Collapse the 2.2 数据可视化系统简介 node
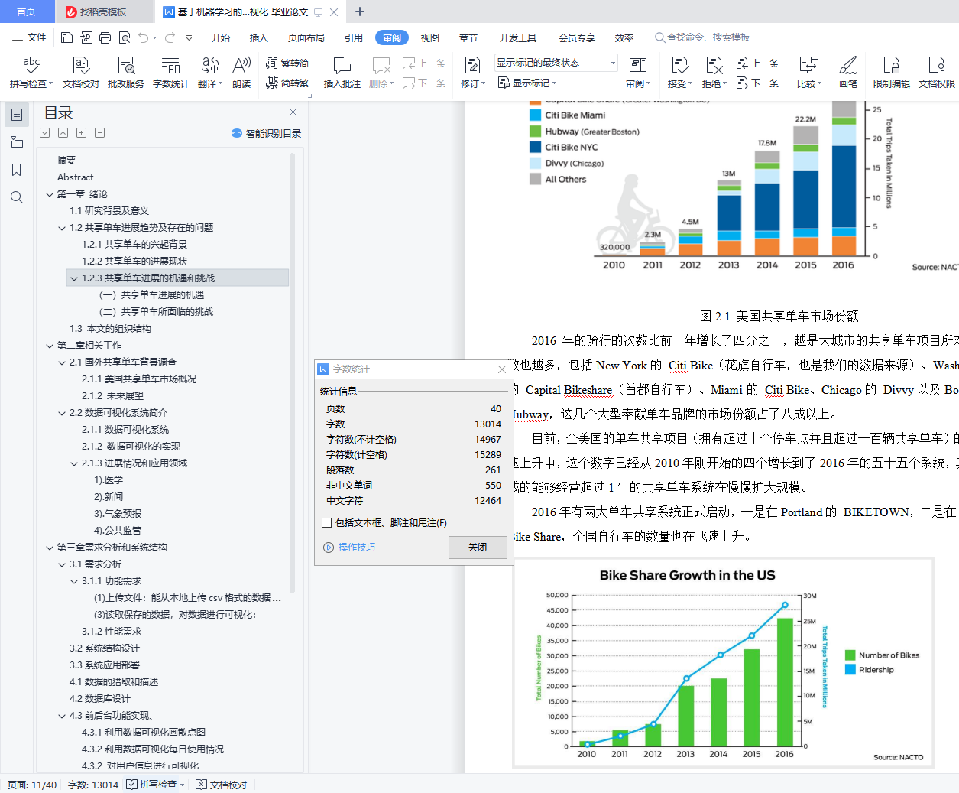 (x=62, y=413)
